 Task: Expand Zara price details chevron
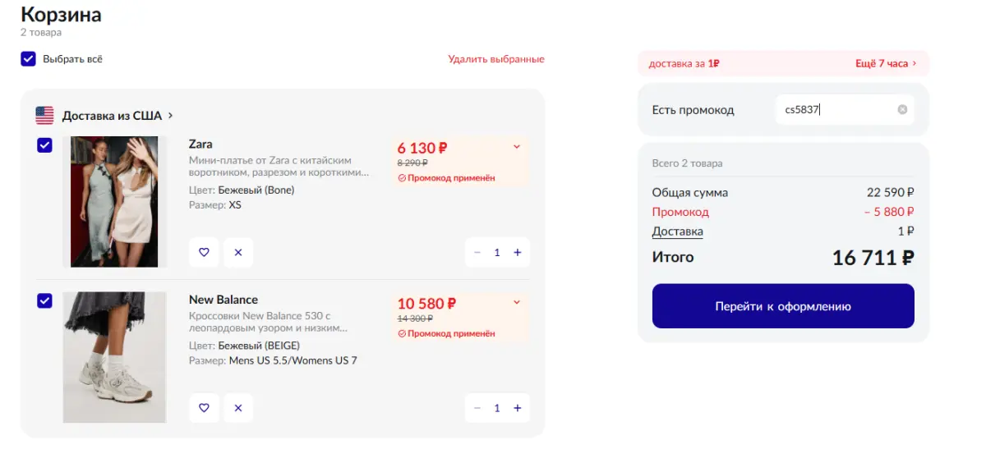tap(517, 147)
